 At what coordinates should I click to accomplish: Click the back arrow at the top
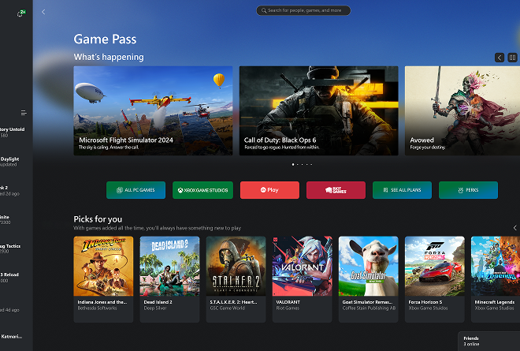pos(43,12)
